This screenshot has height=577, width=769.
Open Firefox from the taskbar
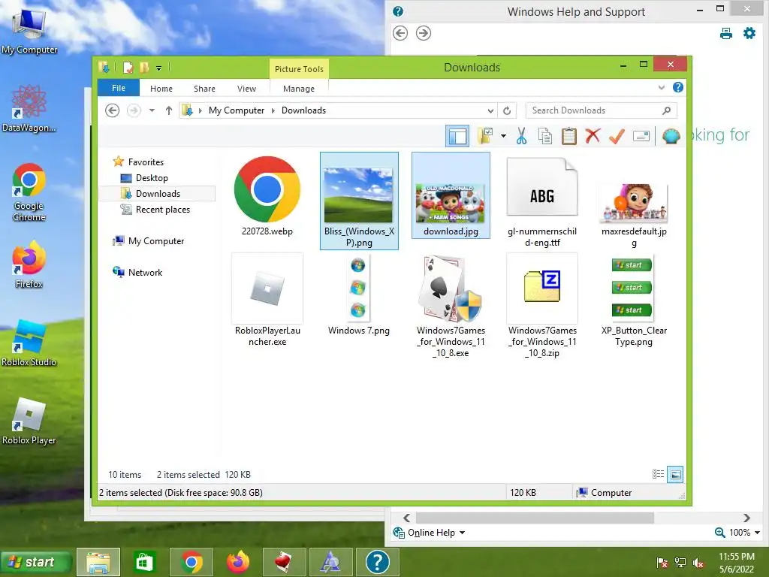tap(238, 562)
